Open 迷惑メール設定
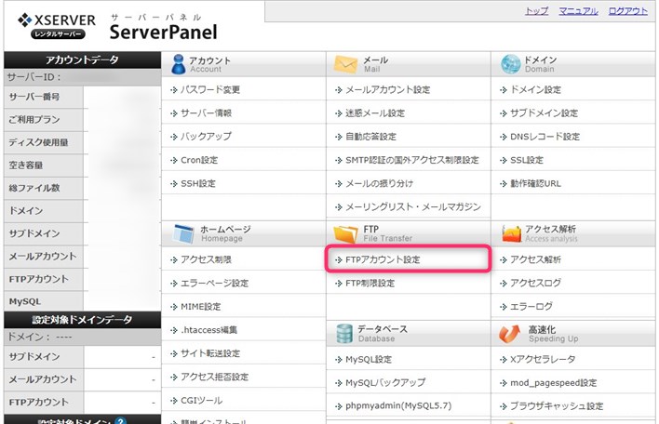Viewport: 659px width, 424px height. (375, 113)
